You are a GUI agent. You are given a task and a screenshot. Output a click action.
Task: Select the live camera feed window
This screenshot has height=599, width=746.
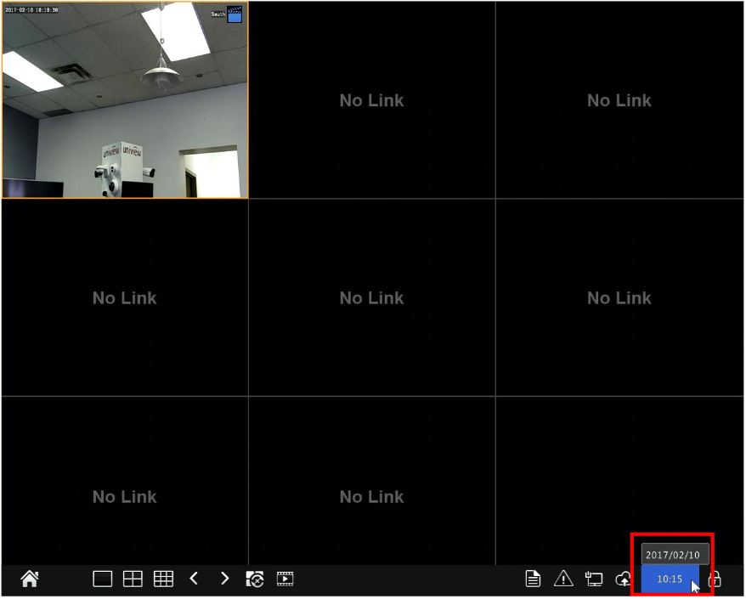pos(125,110)
